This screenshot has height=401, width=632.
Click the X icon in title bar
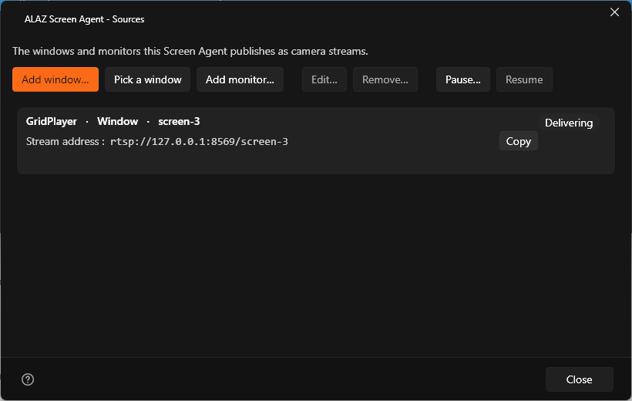(x=614, y=12)
